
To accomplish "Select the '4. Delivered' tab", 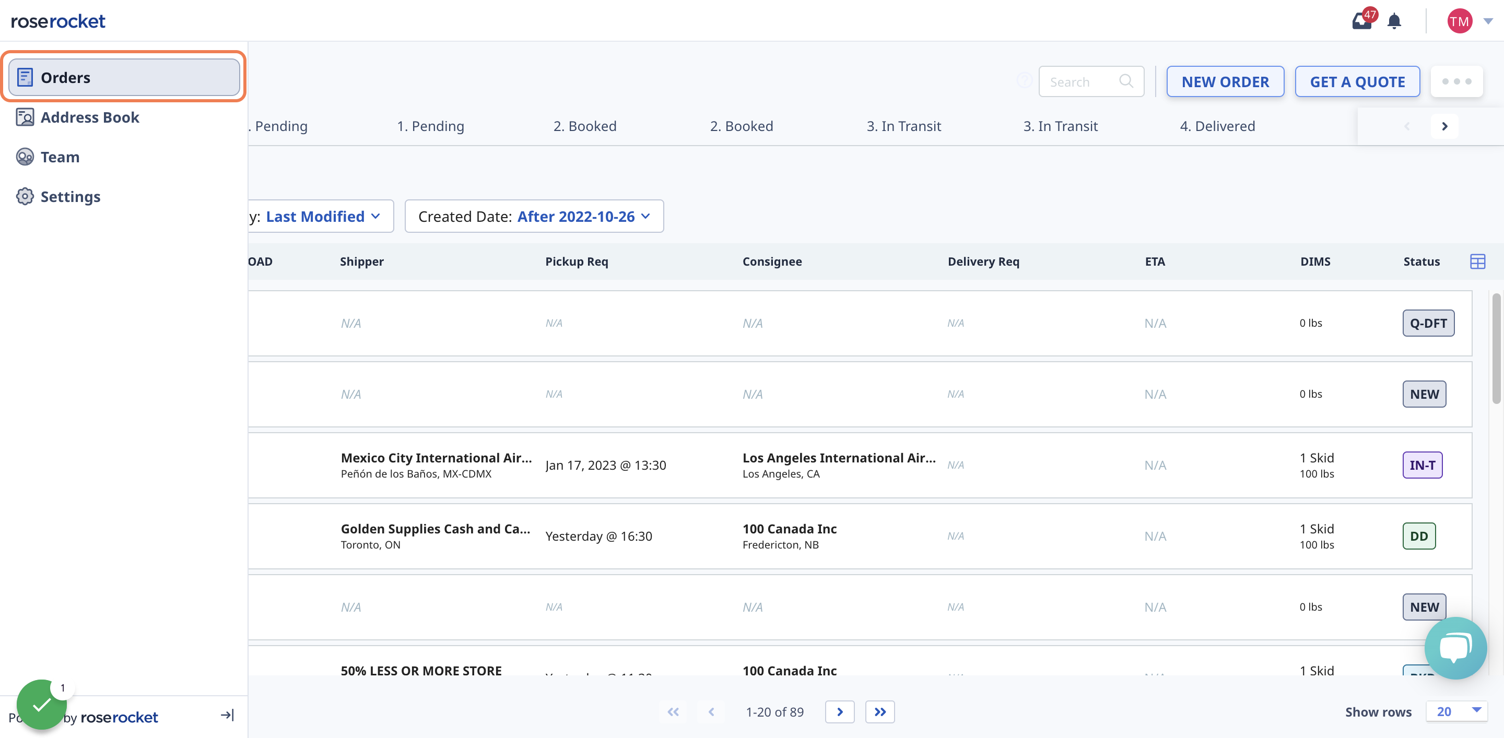I will pos(1217,126).
